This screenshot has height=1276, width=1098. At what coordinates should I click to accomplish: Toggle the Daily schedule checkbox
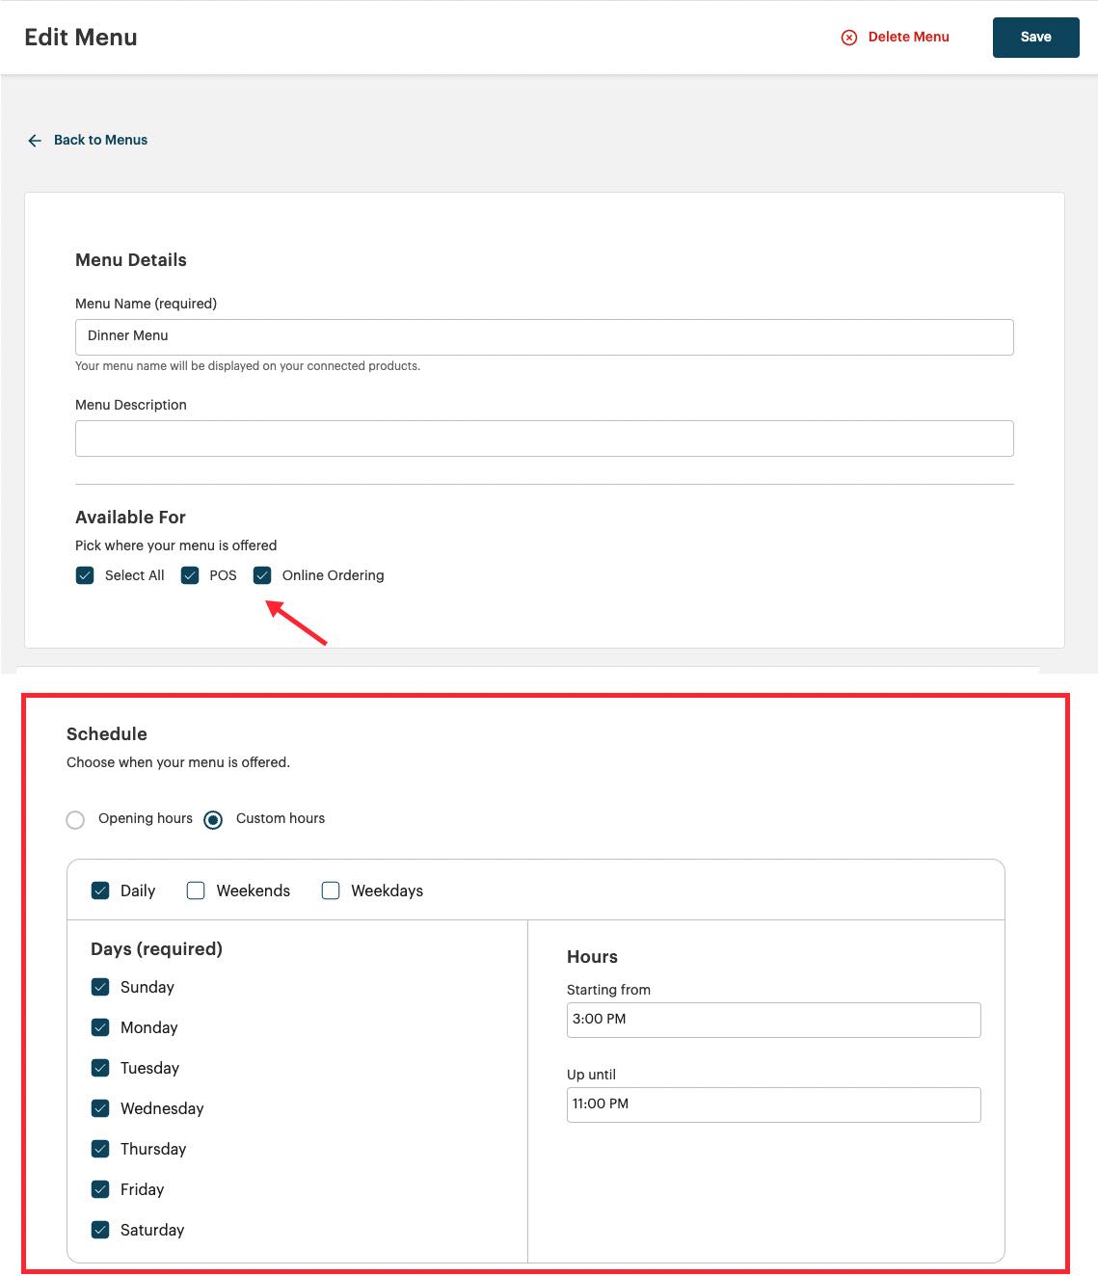tap(100, 891)
